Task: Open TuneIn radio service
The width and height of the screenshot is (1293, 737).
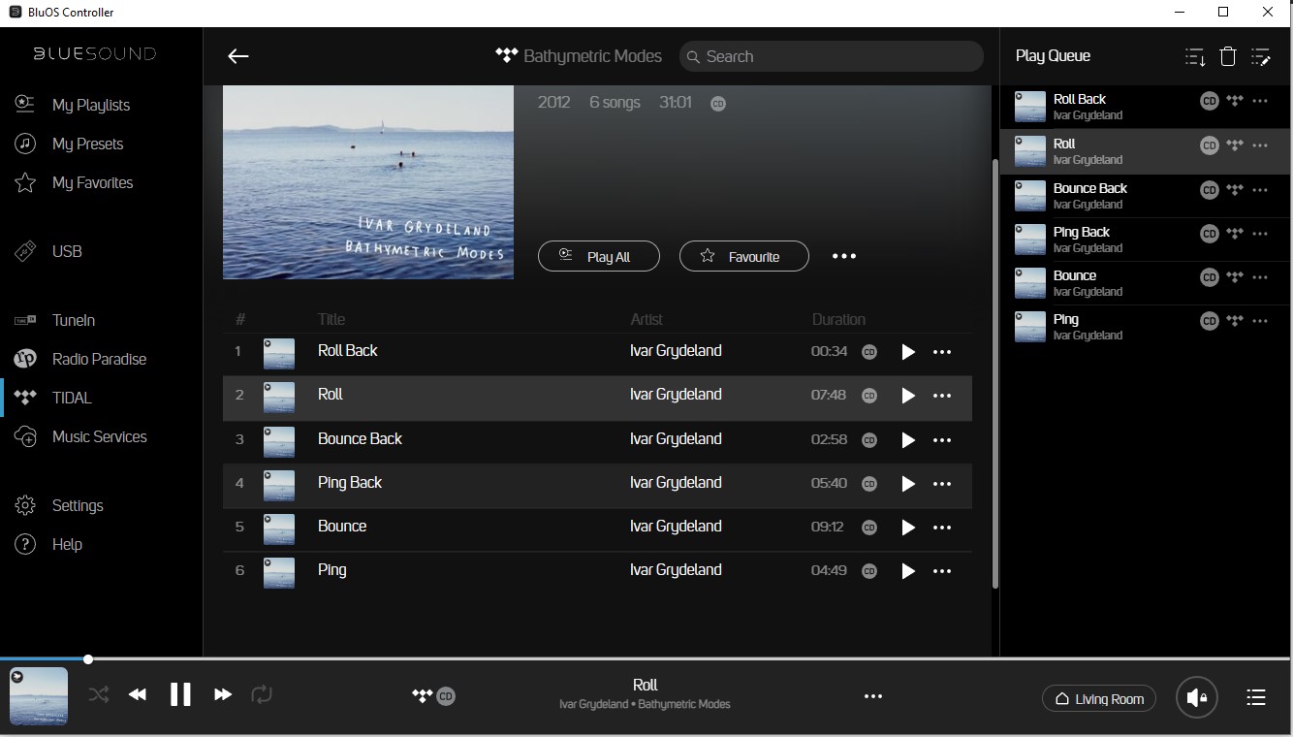Action: (x=54, y=320)
